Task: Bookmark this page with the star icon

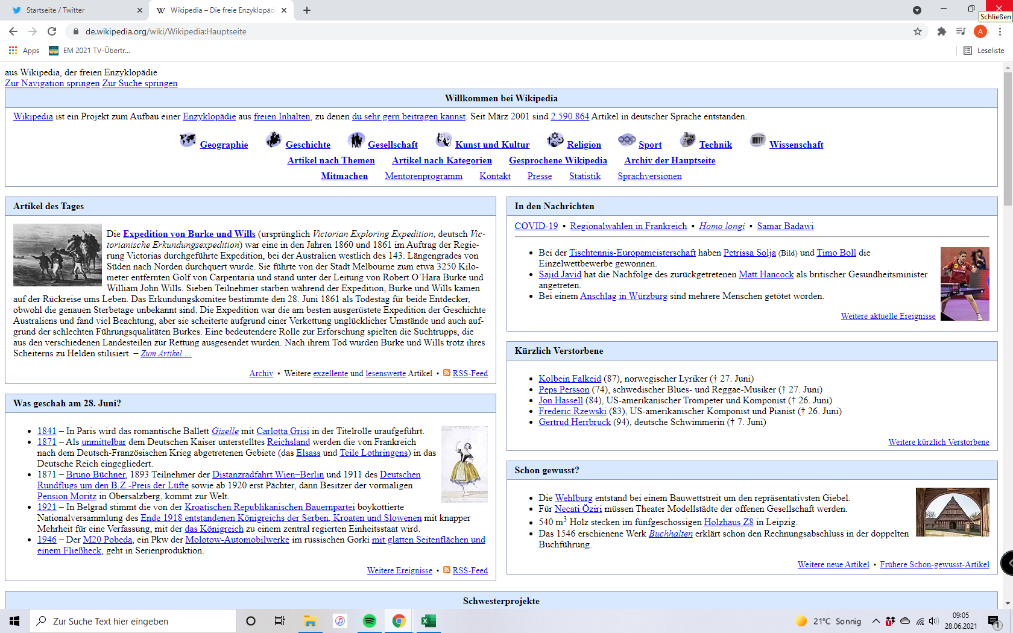Action: coord(918,31)
